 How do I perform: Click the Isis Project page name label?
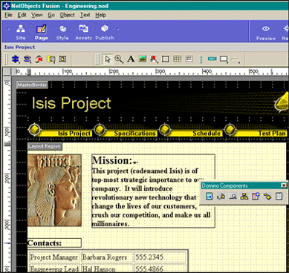[x=19, y=47]
